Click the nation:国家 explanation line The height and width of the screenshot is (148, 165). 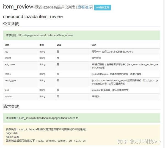(12, 137)
